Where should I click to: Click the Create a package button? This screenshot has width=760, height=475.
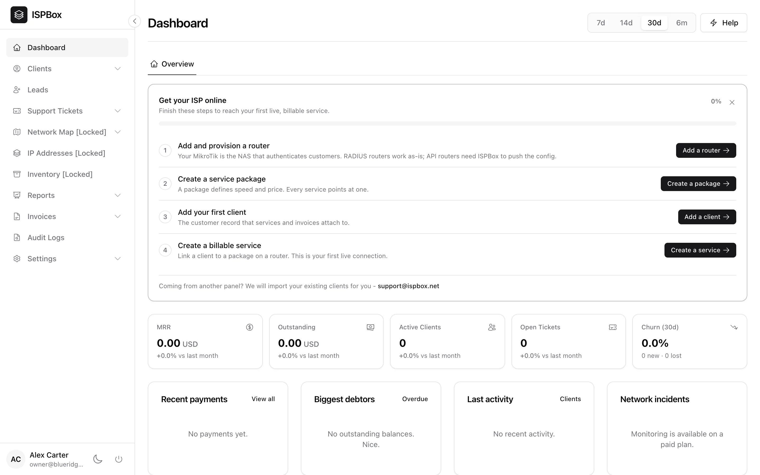pyautogui.click(x=698, y=184)
